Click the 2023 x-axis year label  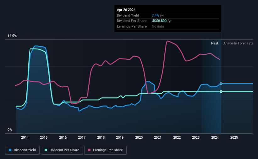[196, 137]
